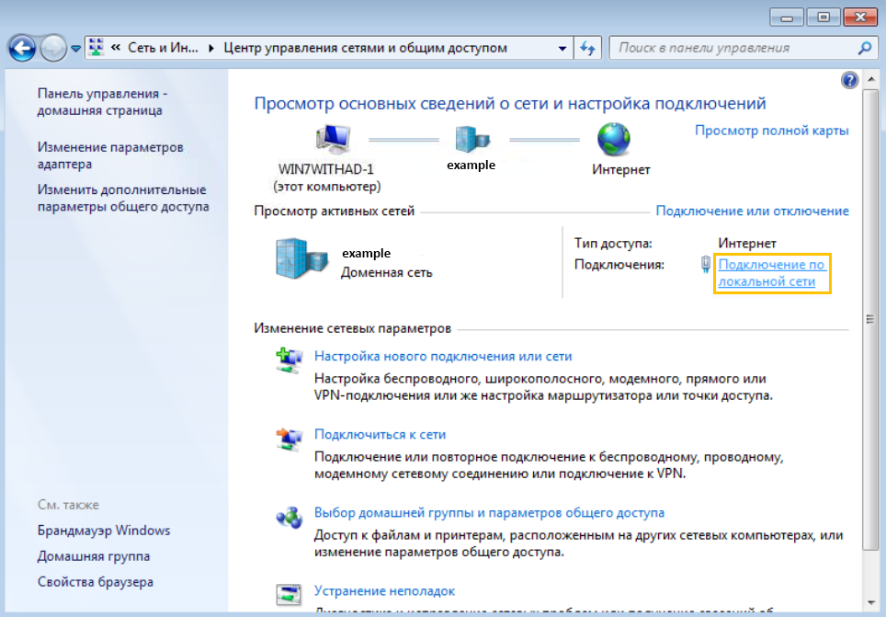886x617 pixels.
Task: Click the WIN7WITHAD-1 computer icon
Action: click(x=331, y=140)
